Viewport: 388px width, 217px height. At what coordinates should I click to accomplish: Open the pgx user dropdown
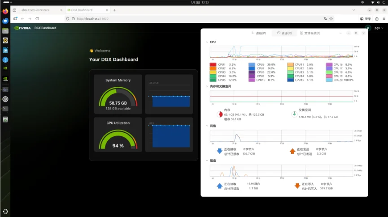click(x=379, y=28)
